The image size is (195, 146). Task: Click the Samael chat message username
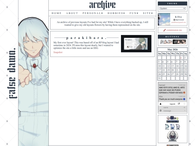pos(162,85)
